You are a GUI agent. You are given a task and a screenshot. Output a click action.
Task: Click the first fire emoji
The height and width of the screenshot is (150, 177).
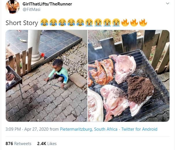click(x=125, y=22)
